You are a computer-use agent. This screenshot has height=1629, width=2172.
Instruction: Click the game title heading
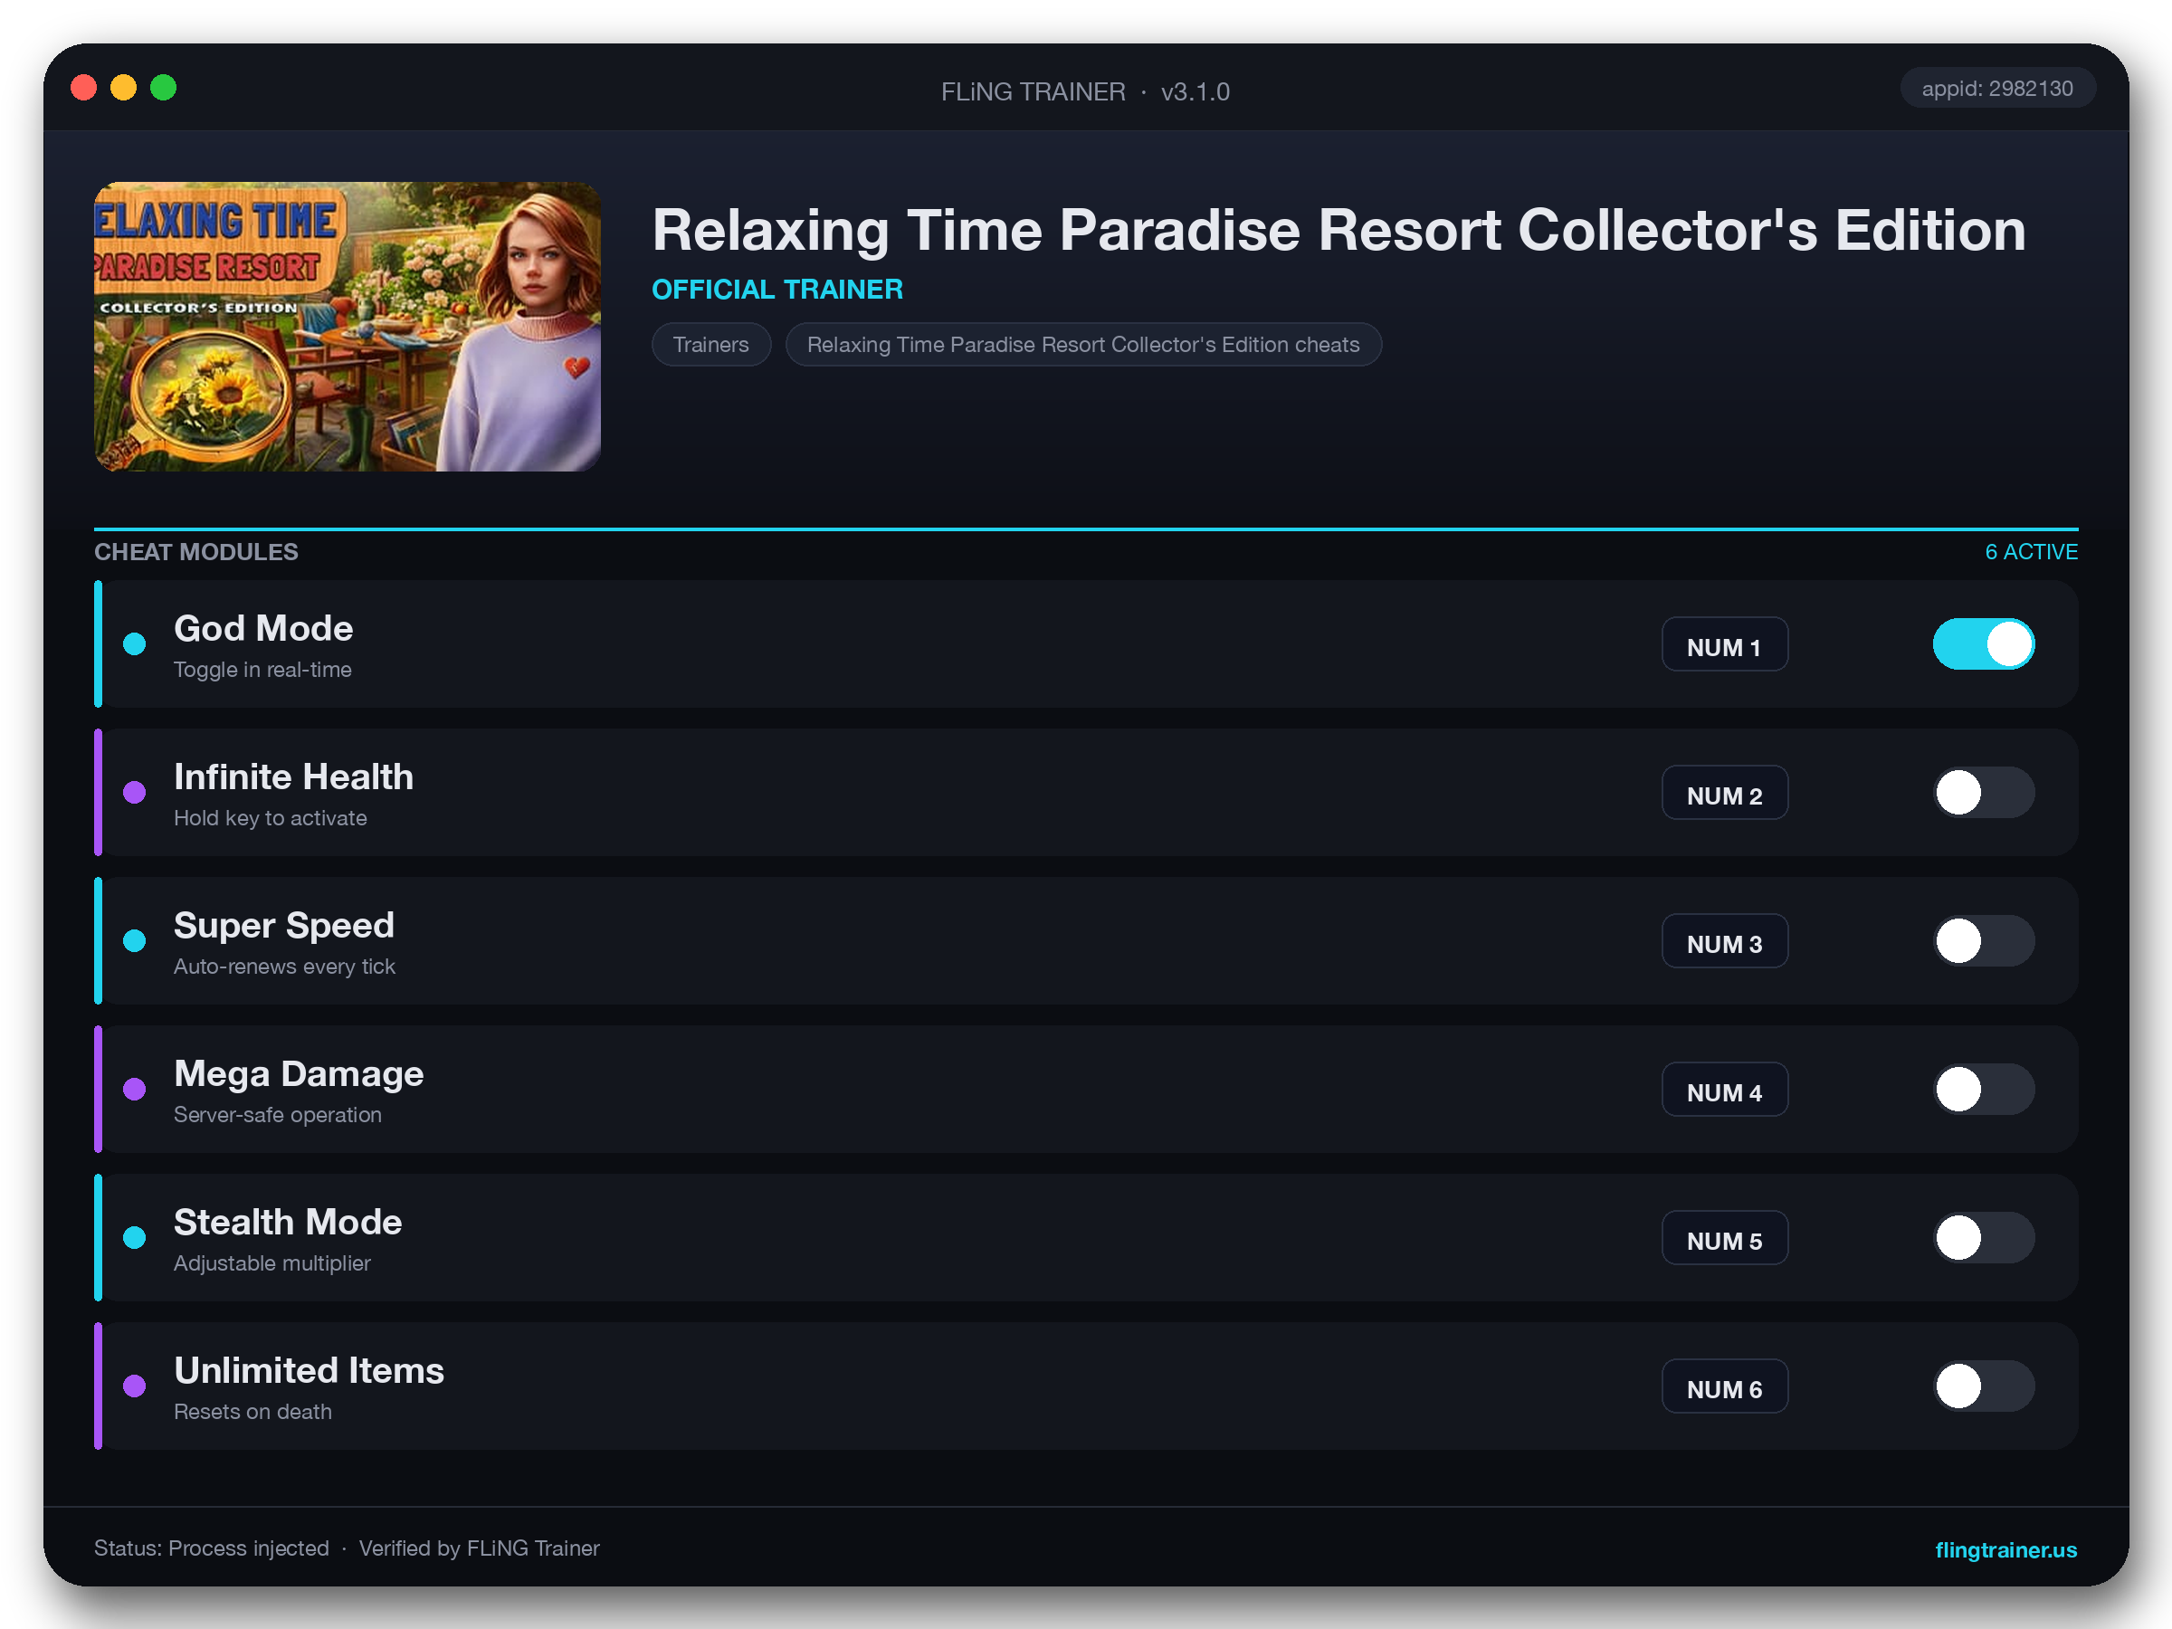coord(1338,230)
